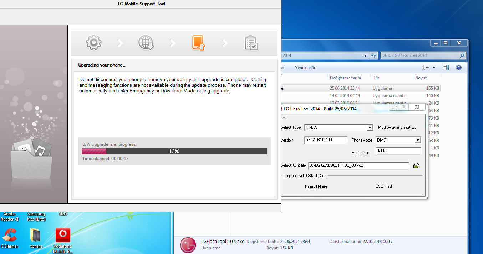Click "S/W Upgrade is in progress." status text
483x254 pixels.
(x=110, y=144)
